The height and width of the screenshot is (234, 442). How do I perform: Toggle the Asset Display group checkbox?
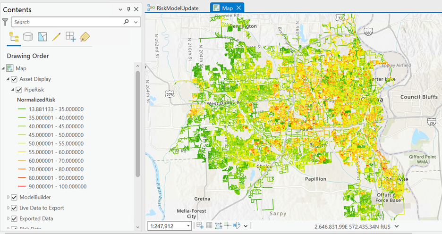click(14, 79)
